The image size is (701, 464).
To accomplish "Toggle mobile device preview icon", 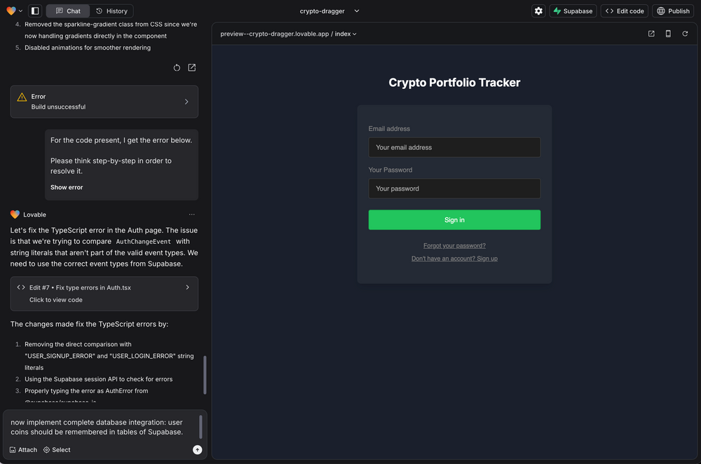I will 668,34.
